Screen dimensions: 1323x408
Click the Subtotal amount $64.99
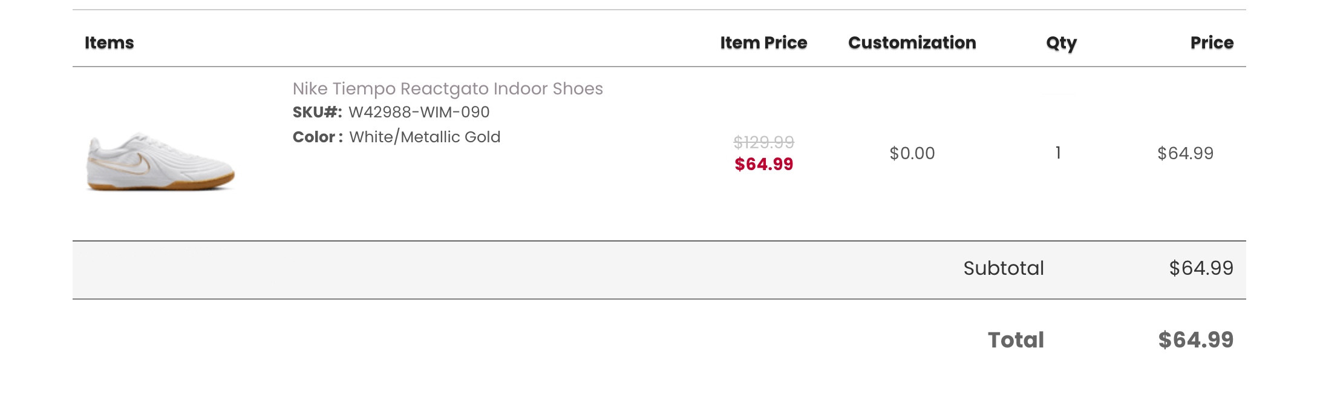[x=1201, y=268]
